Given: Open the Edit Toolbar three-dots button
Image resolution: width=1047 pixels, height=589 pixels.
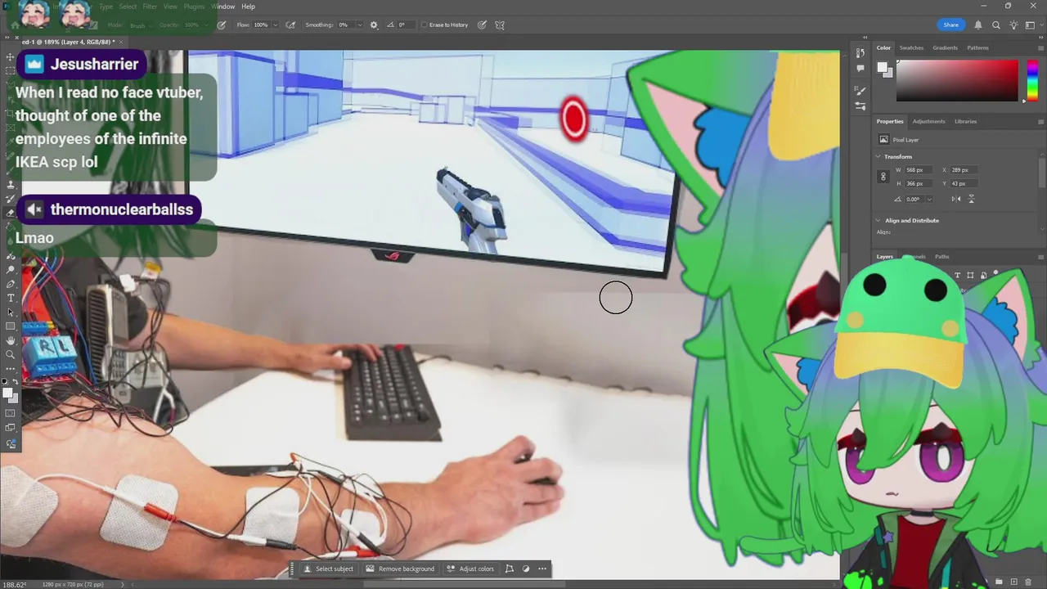Looking at the screenshot, I should [11, 369].
